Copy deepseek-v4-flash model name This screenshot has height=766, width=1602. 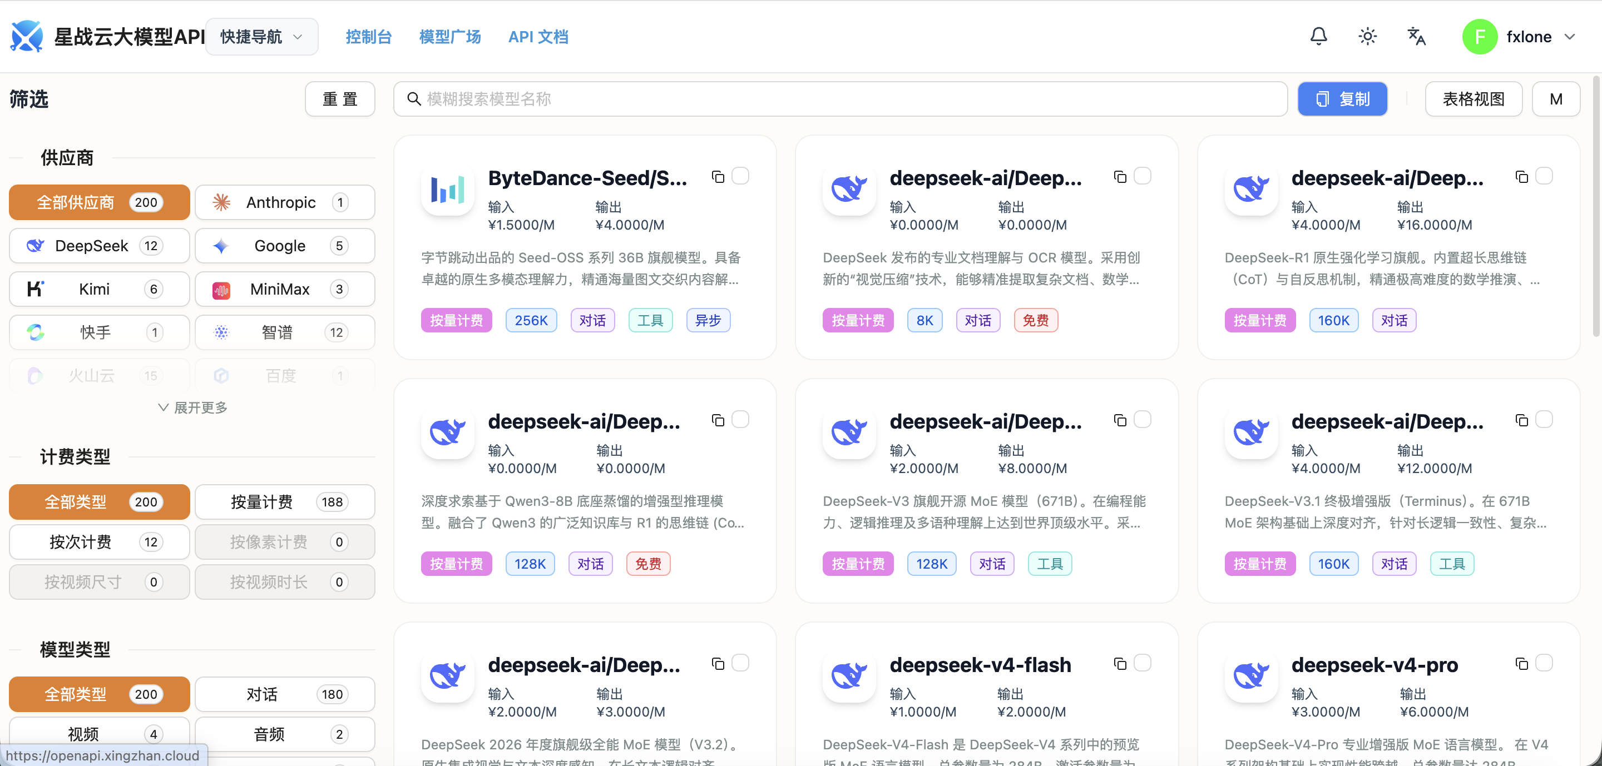(1120, 664)
